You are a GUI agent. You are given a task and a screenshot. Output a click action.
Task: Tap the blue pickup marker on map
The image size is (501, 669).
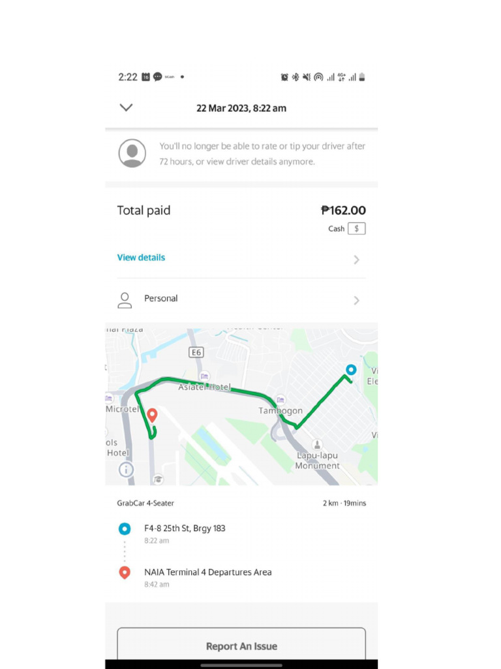tap(351, 370)
